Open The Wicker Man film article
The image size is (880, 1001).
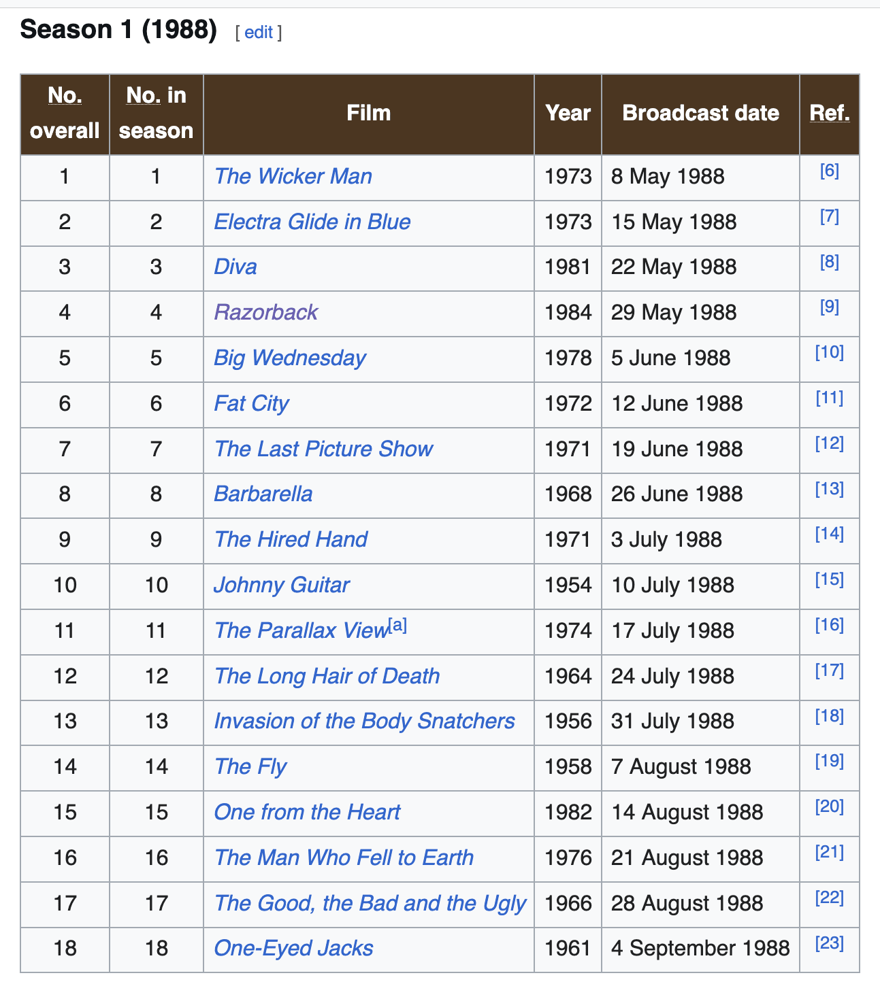tap(293, 177)
